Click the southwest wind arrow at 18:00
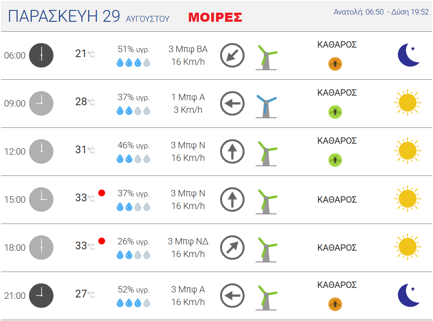The width and height of the screenshot is (433, 321). pos(232,248)
